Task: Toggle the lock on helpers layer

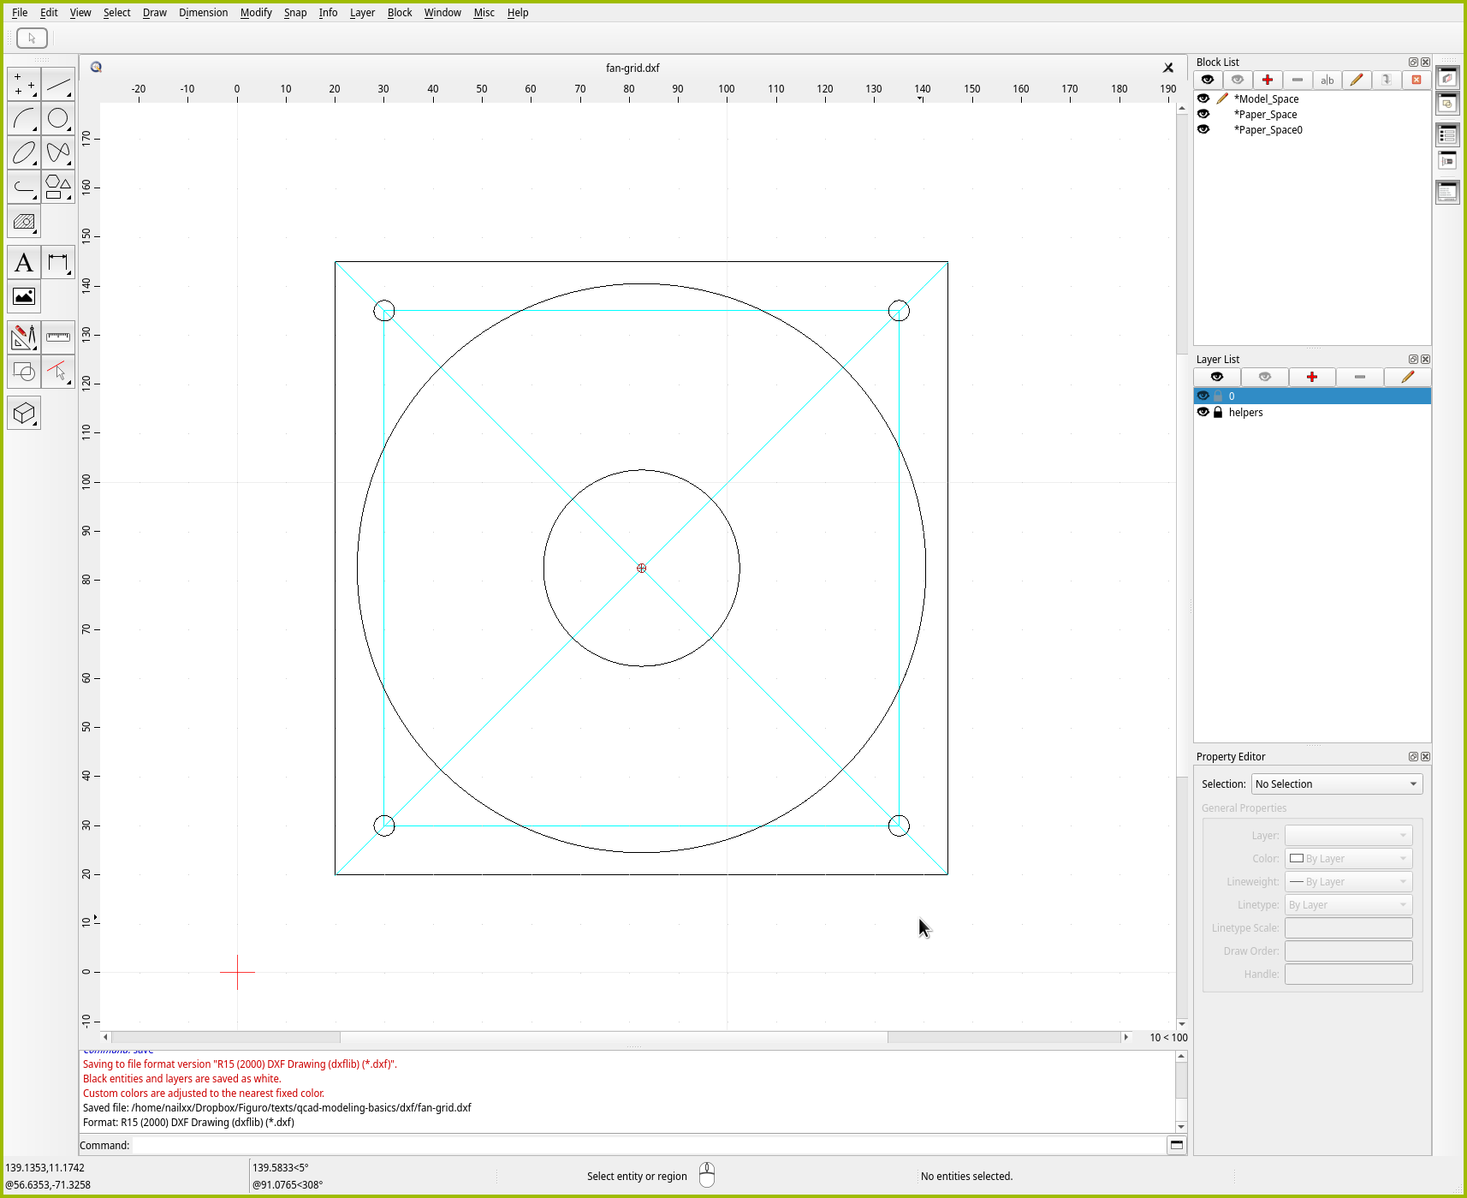Action: (x=1218, y=413)
